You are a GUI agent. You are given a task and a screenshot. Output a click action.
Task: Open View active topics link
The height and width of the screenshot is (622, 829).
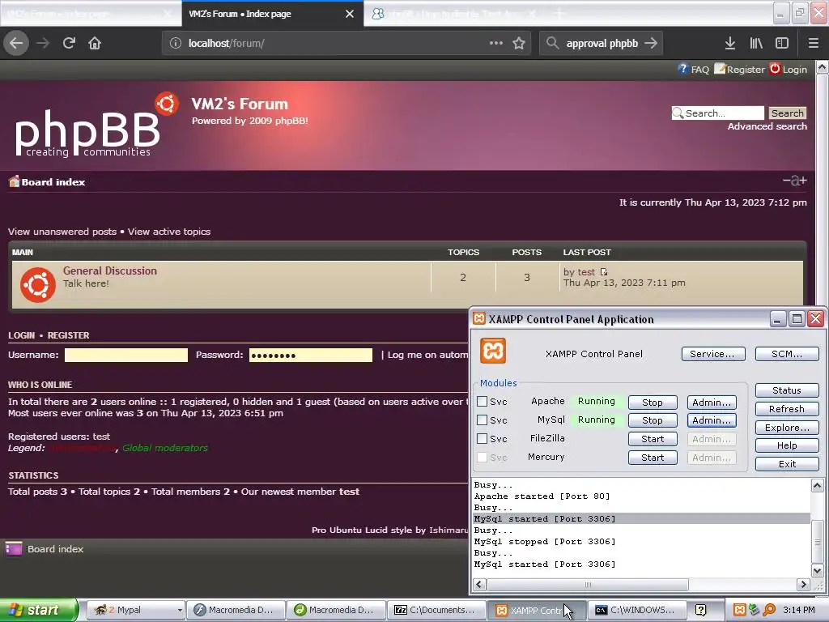[169, 232]
